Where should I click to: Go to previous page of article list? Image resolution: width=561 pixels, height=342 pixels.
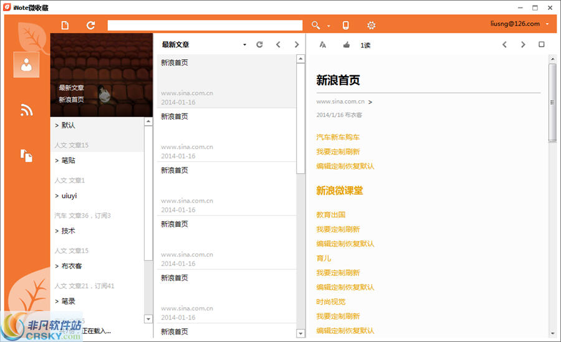pyautogui.click(x=278, y=44)
